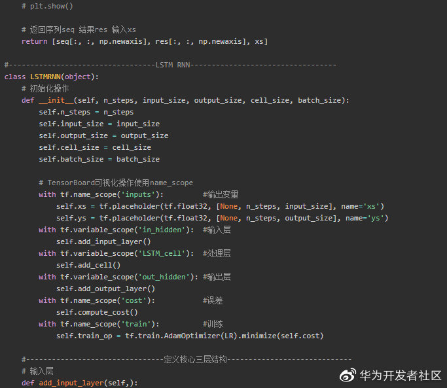This screenshot has width=447, height=388.
Task: Click the 'self.add_cell()' call
Action: click(x=88, y=266)
